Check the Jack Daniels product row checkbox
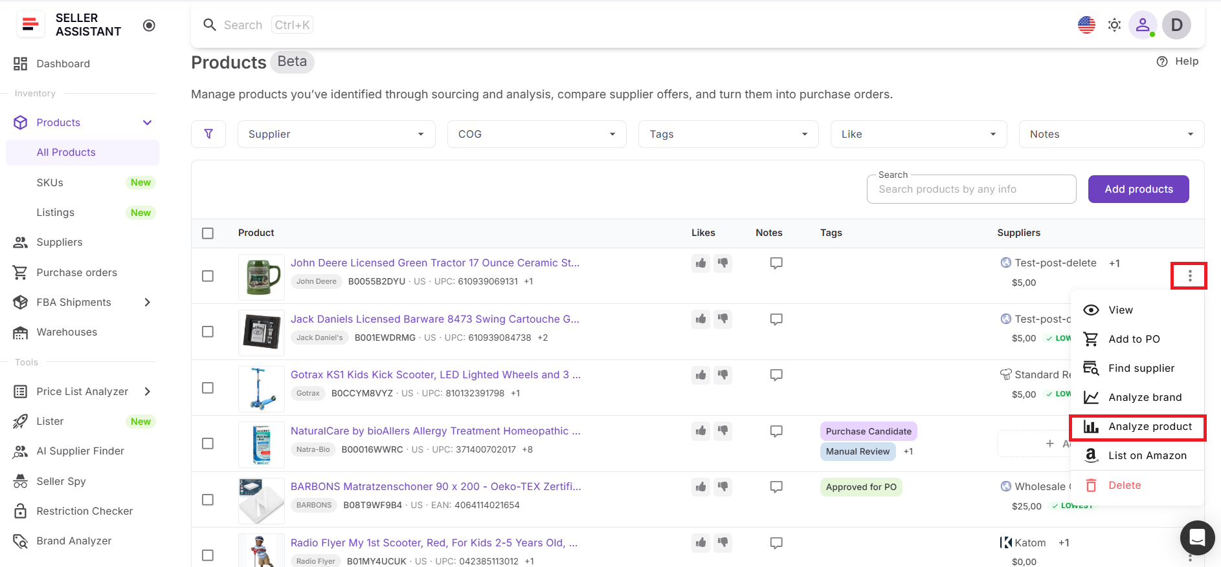Screen dimensions: 1221x567 pos(208,332)
